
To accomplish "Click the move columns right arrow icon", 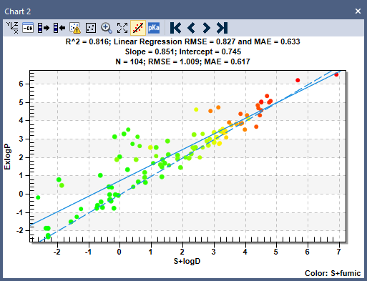I will [44, 28].
